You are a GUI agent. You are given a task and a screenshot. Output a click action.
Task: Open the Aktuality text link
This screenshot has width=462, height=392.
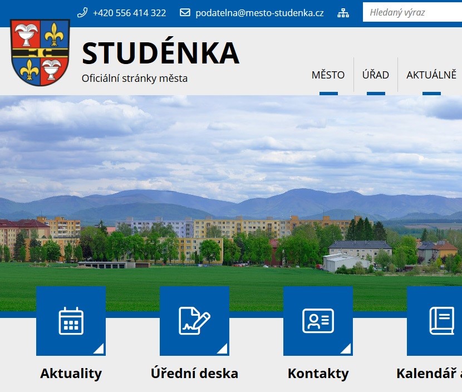click(71, 373)
